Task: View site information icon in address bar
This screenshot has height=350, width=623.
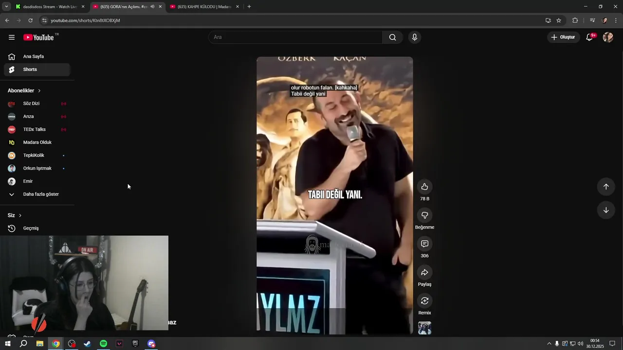Action: click(44, 20)
